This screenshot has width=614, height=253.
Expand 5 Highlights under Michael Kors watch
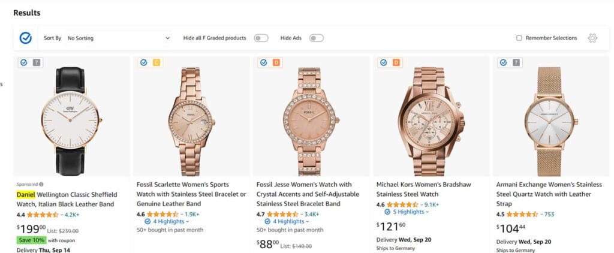408,212
